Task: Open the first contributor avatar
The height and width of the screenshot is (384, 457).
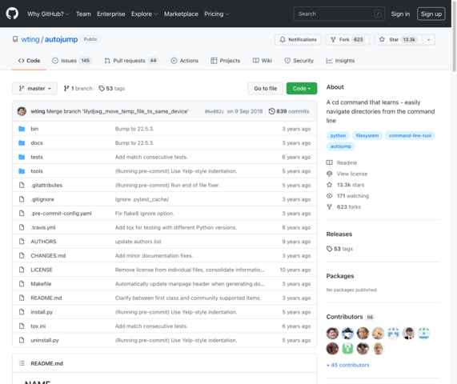Action: point(332,334)
